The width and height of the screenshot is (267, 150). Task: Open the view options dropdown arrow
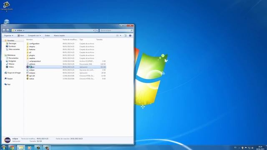[x=121, y=35]
